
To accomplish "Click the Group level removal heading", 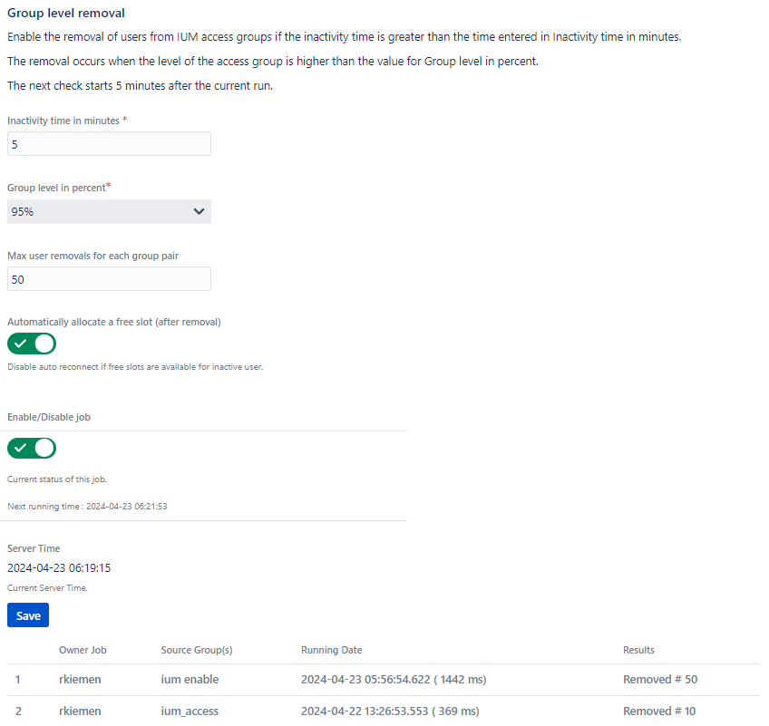I will pos(66,14).
